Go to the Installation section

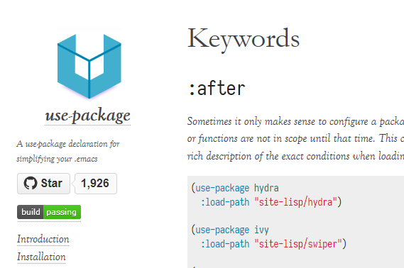(x=41, y=257)
